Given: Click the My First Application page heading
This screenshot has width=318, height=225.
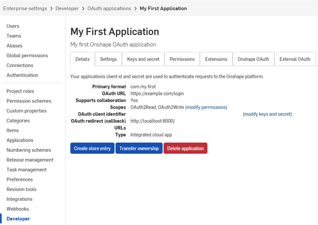Looking at the screenshot, I should coord(115,32).
